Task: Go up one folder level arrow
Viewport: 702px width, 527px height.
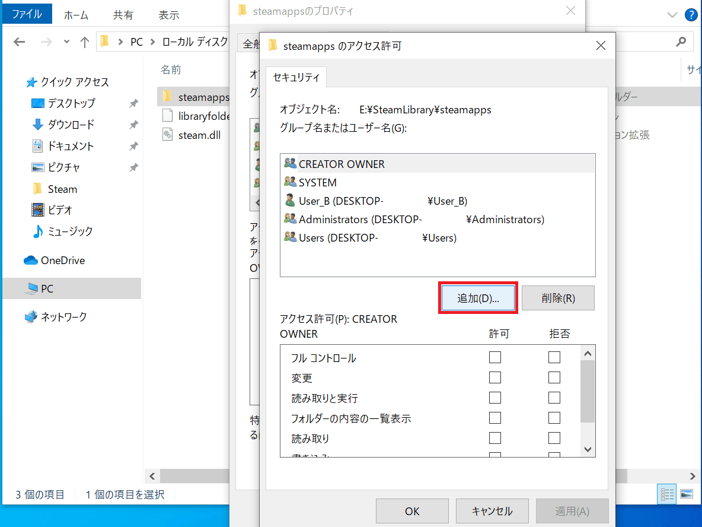Action: [84, 42]
